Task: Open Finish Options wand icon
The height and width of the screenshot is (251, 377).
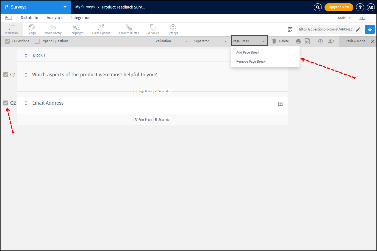Action: 101,29
